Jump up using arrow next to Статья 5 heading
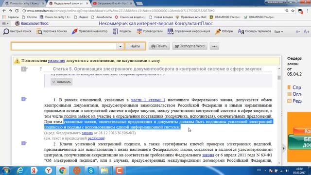This screenshot has width=311, height=175. point(41,69)
